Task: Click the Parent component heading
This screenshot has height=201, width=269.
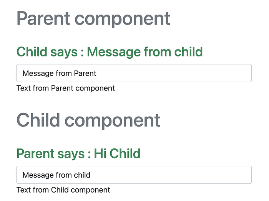Action: pos(93,18)
